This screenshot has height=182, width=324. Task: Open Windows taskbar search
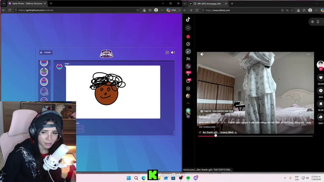pyautogui.click(x=136, y=178)
